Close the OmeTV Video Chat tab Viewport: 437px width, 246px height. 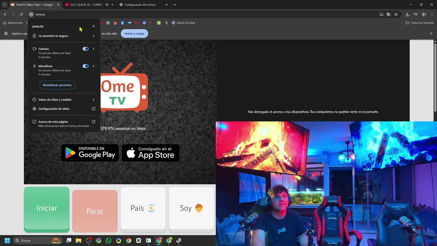(x=58, y=5)
